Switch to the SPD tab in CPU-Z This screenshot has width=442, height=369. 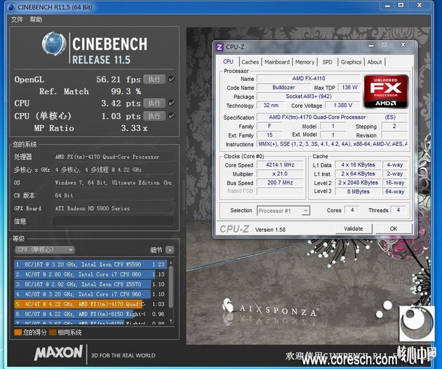pyautogui.click(x=327, y=61)
